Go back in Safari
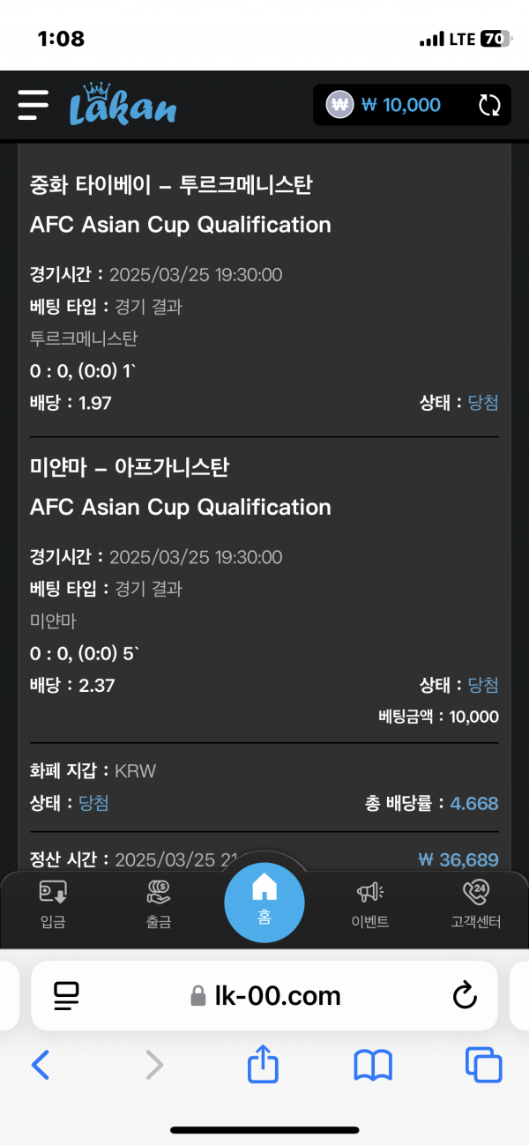 (41, 1066)
